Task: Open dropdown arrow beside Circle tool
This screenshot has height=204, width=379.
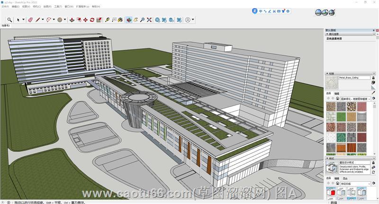Action: point(65,20)
